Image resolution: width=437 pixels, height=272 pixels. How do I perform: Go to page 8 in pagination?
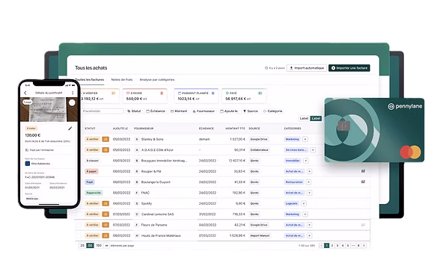[358, 246]
